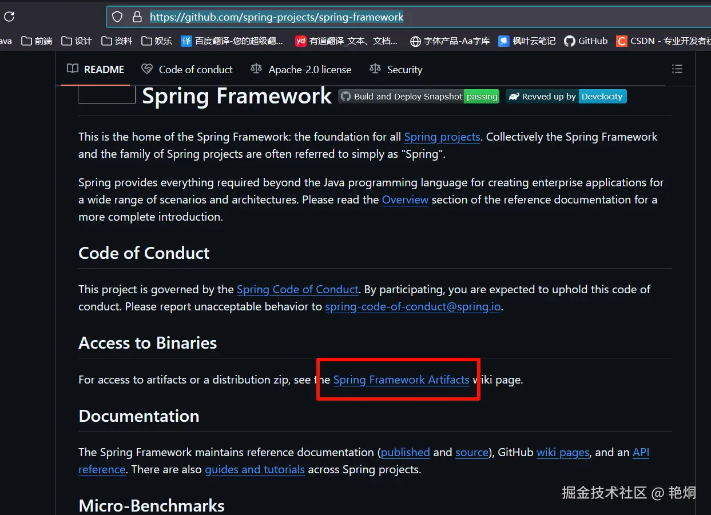Open the 百度翻译 bookmark
Screen dimensions: 711x515
232,41
